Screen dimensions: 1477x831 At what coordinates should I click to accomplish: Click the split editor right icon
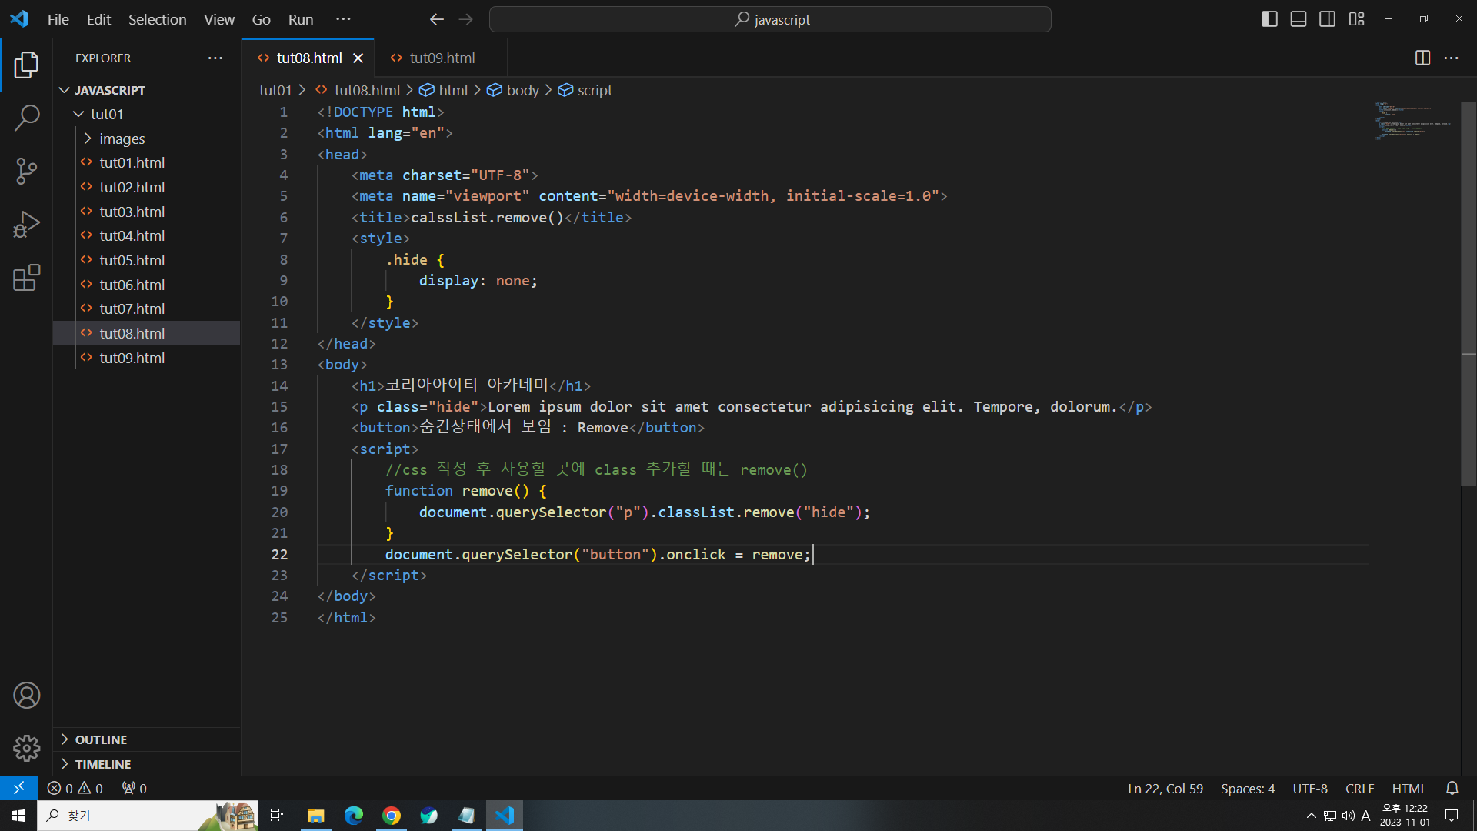click(x=1422, y=58)
